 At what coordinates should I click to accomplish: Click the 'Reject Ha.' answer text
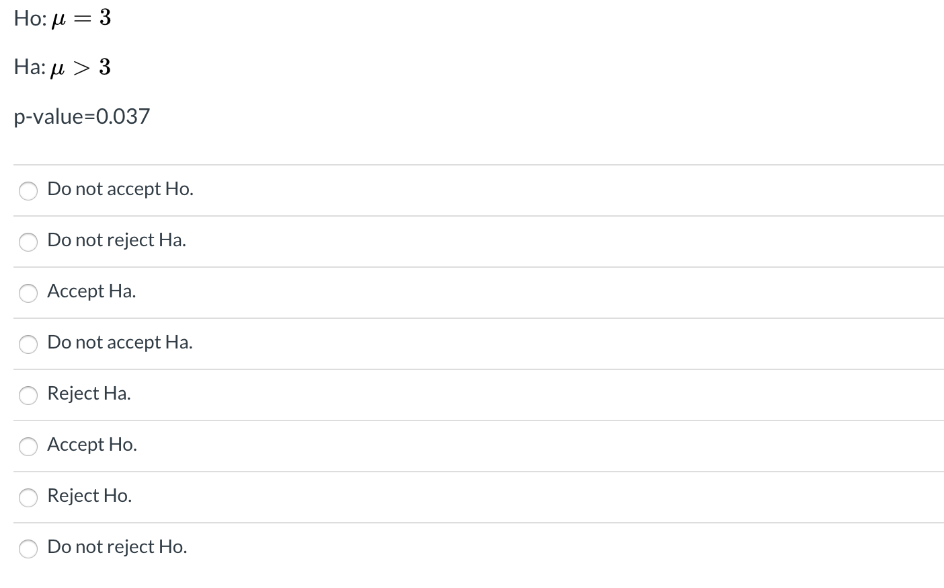pos(89,394)
